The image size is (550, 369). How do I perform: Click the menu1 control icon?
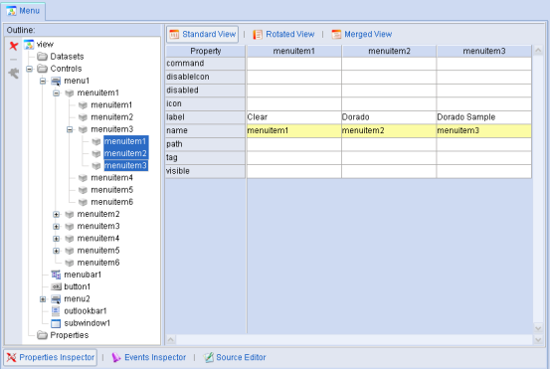click(56, 81)
